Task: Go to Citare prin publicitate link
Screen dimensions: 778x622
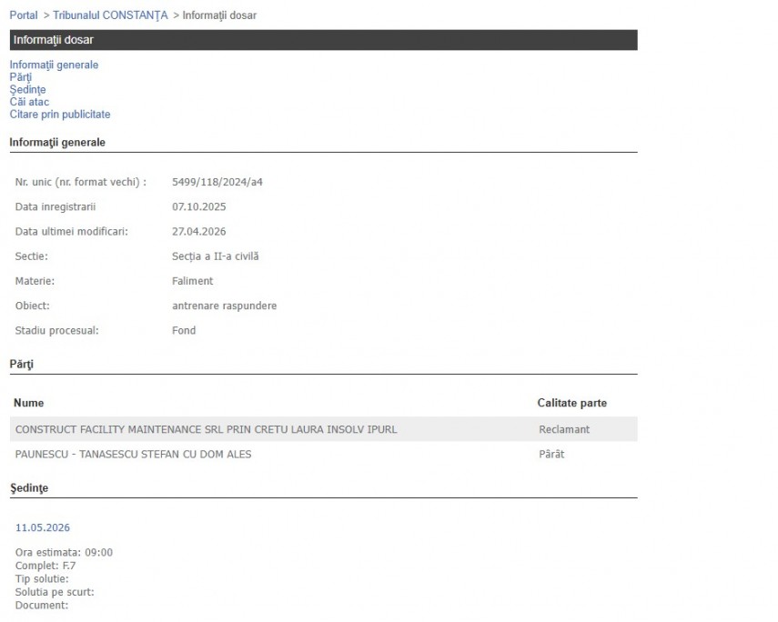Action: (x=60, y=115)
